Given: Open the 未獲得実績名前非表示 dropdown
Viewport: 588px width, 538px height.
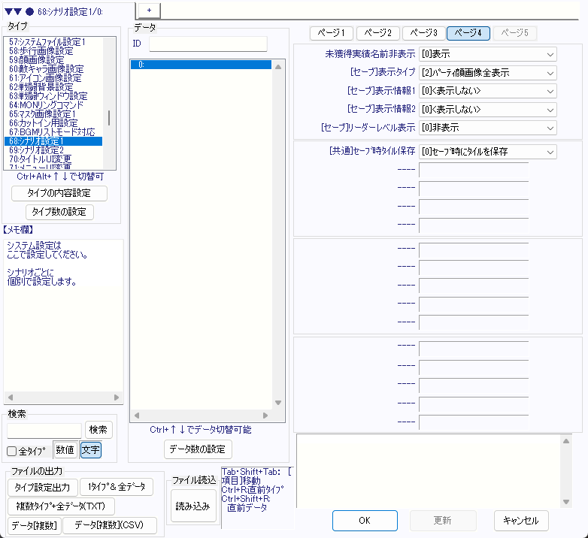Looking at the screenshot, I should point(487,54).
